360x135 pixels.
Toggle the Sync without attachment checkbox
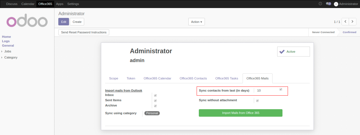pyautogui.click(x=257, y=101)
